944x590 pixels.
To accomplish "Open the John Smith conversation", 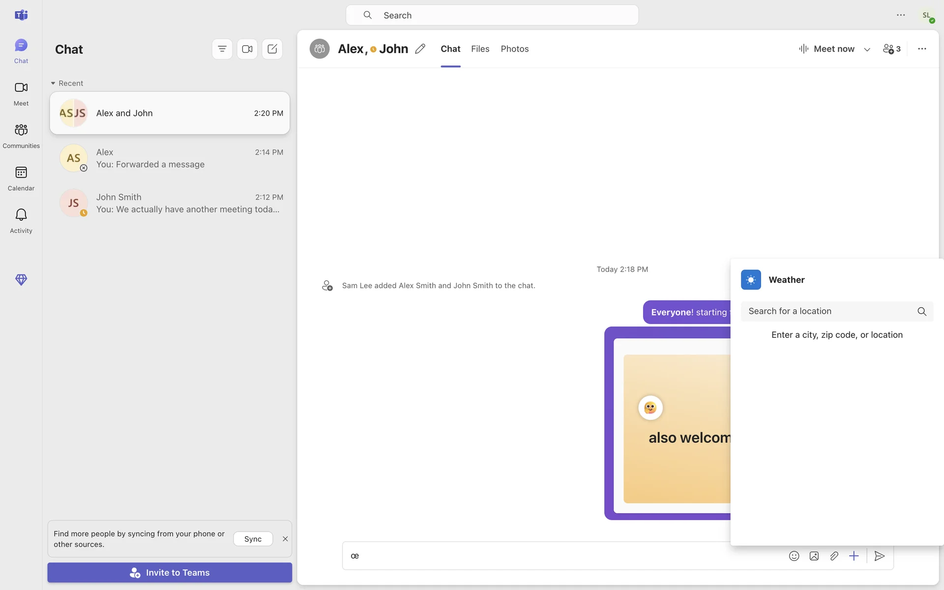I will pos(170,203).
